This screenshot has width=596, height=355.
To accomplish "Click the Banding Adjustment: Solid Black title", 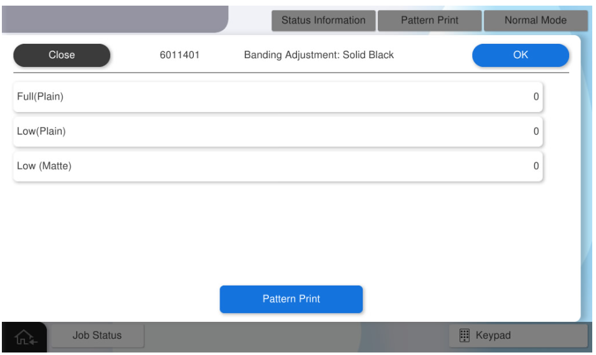I will pos(318,55).
